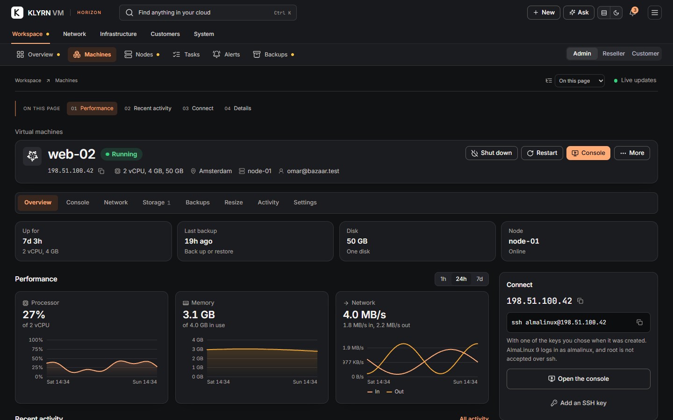Open the notifications bell
The image size is (673, 420).
click(633, 13)
